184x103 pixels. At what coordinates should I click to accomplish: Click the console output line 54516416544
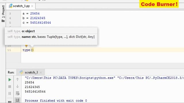pyautogui.click(x=35, y=92)
